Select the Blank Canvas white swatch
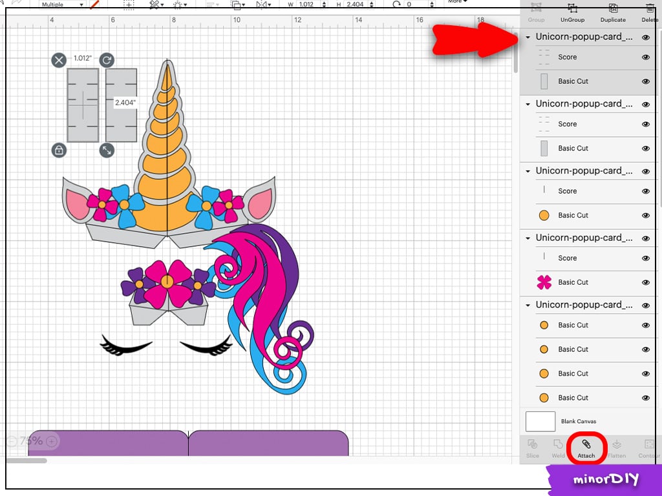The width and height of the screenshot is (662, 496). [x=540, y=421]
